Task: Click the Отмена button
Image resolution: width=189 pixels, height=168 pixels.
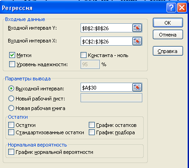Action: coord(168,35)
